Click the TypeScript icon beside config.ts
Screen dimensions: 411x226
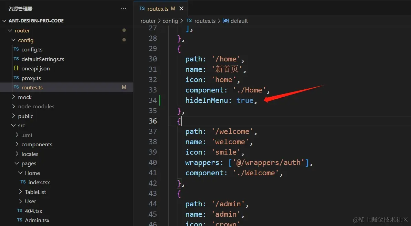point(16,49)
